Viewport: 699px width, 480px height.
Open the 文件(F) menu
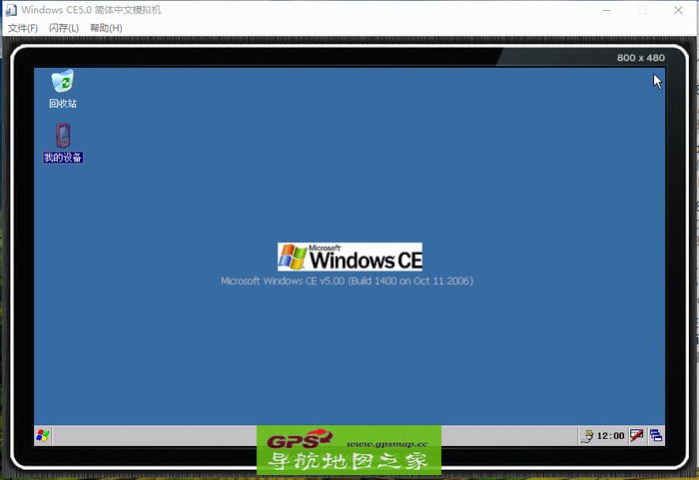pyautogui.click(x=23, y=28)
